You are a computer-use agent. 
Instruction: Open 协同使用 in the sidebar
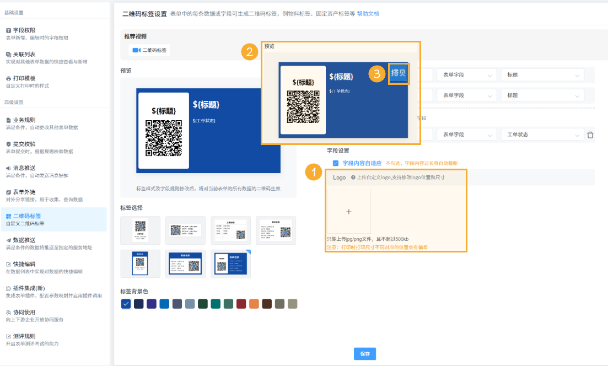[x=54, y=316]
